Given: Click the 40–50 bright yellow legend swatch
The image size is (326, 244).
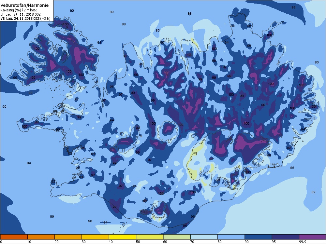Looking at the screenshot, I should coord(123,237).
